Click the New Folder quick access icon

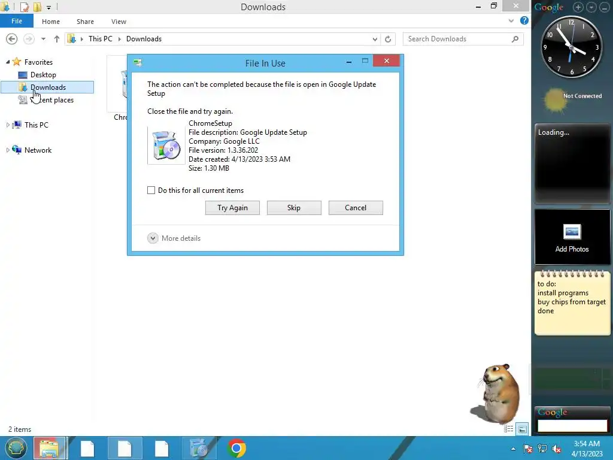[37, 7]
